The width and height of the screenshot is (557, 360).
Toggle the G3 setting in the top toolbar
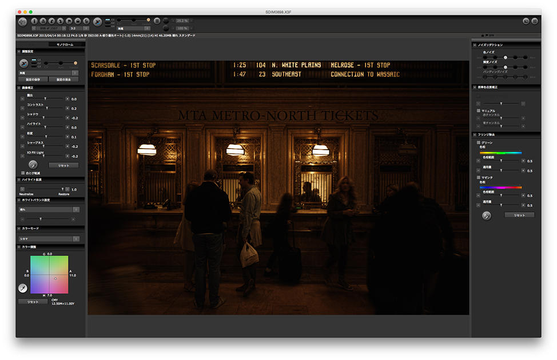(108, 26)
